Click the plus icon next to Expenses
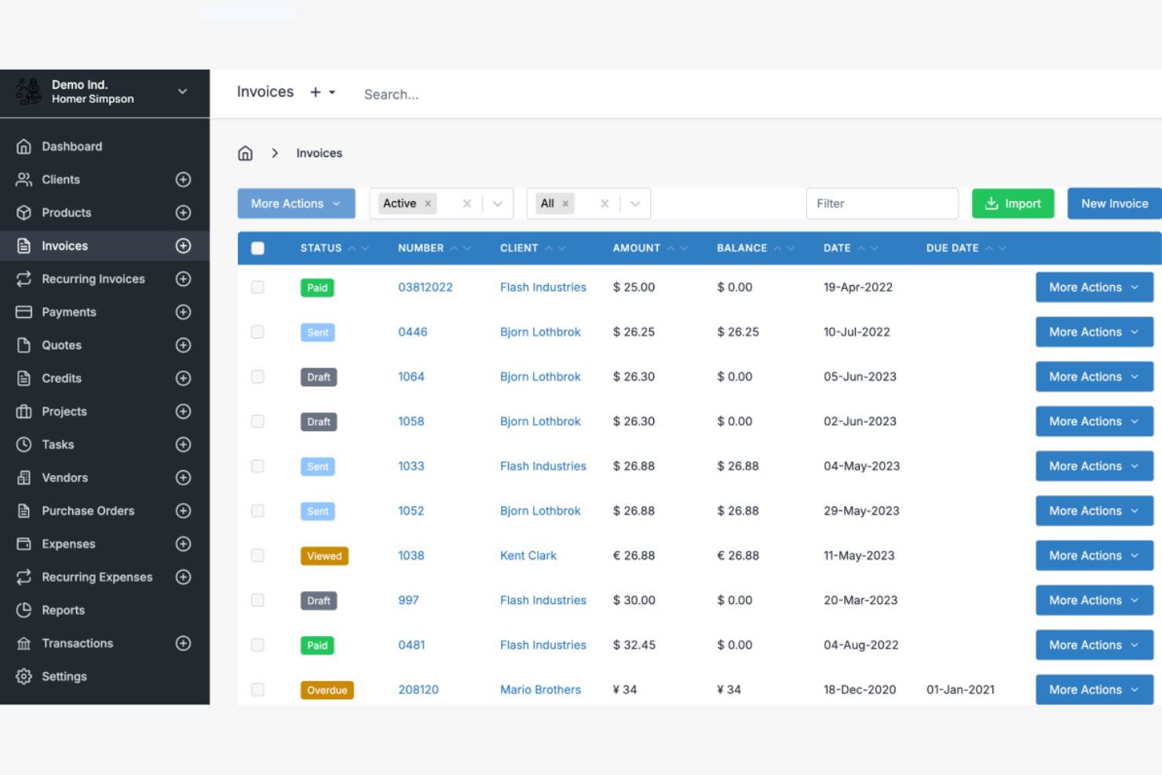The width and height of the screenshot is (1162, 775). [x=183, y=543]
